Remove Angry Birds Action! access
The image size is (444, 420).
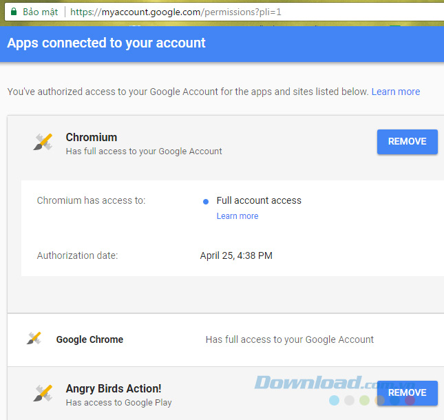pos(407,393)
